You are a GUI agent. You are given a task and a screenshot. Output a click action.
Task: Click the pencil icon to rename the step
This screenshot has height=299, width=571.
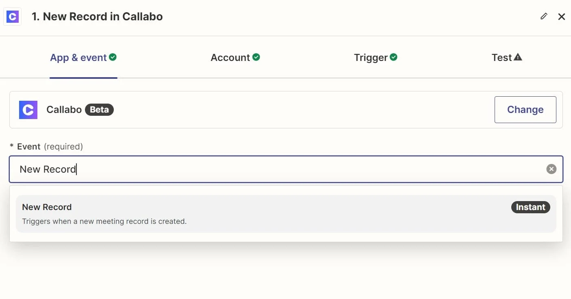point(544,16)
